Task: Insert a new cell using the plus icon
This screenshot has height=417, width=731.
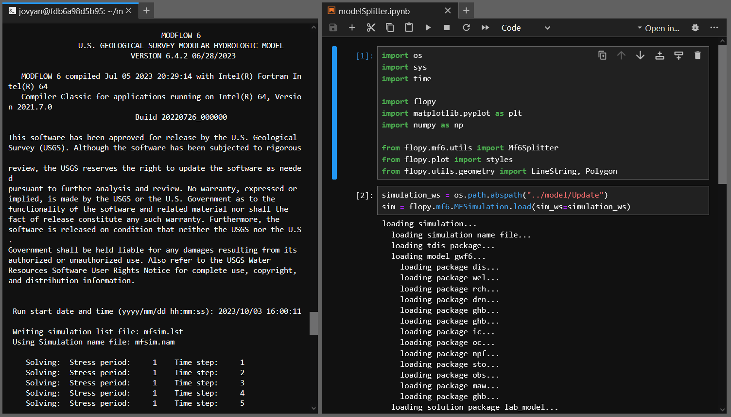Action: [352, 28]
